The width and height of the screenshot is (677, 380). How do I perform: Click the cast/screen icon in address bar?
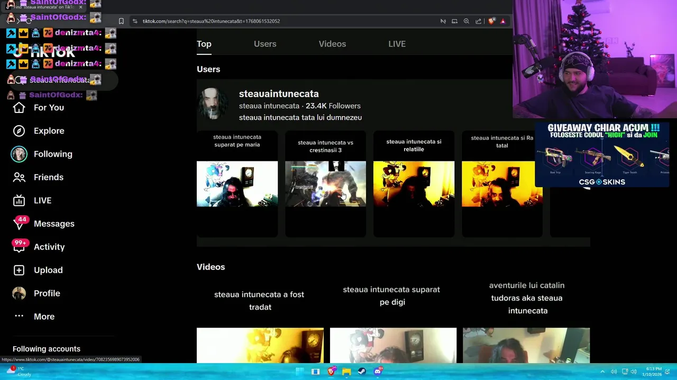point(454,21)
